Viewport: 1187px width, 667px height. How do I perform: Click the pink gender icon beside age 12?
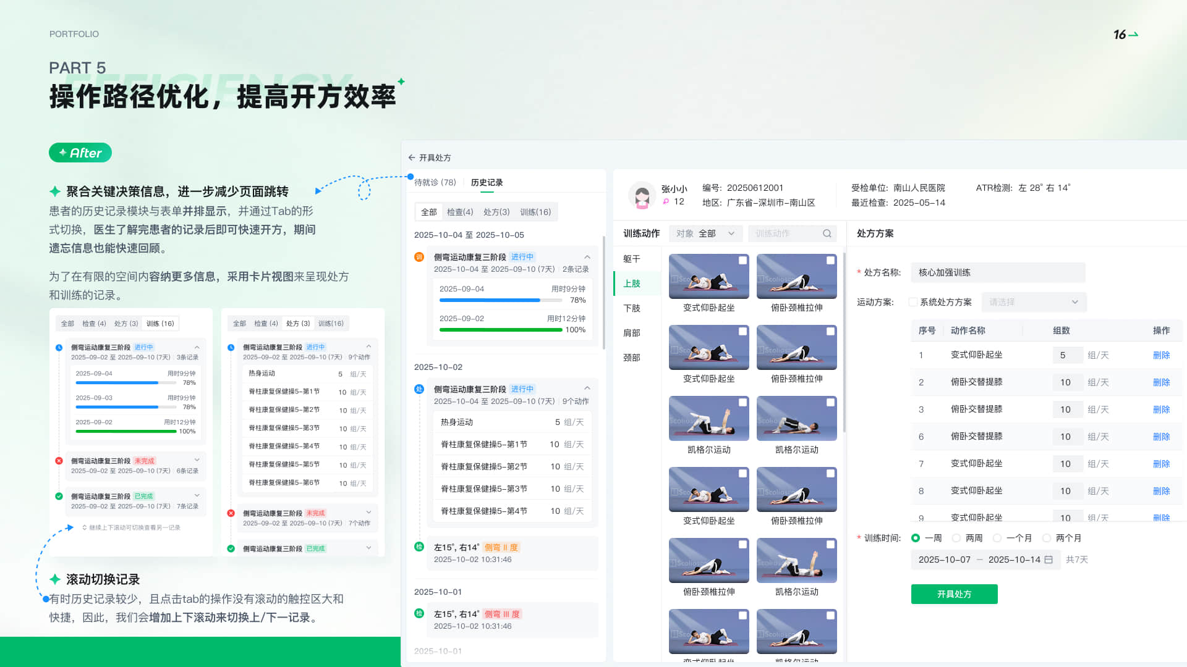(x=666, y=201)
